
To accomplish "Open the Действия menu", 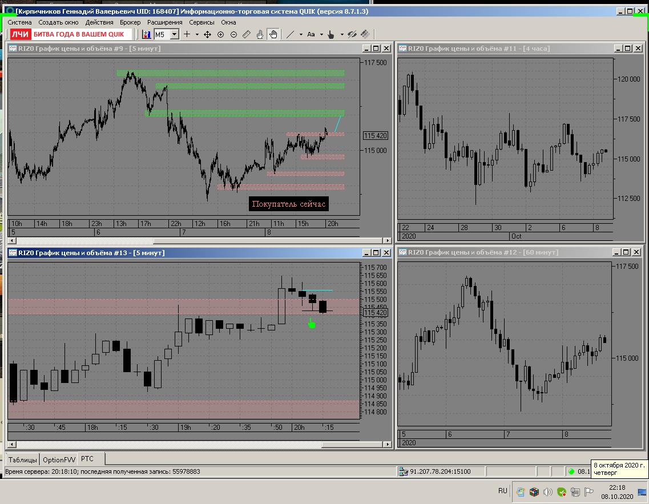I will tap(99, 22).
